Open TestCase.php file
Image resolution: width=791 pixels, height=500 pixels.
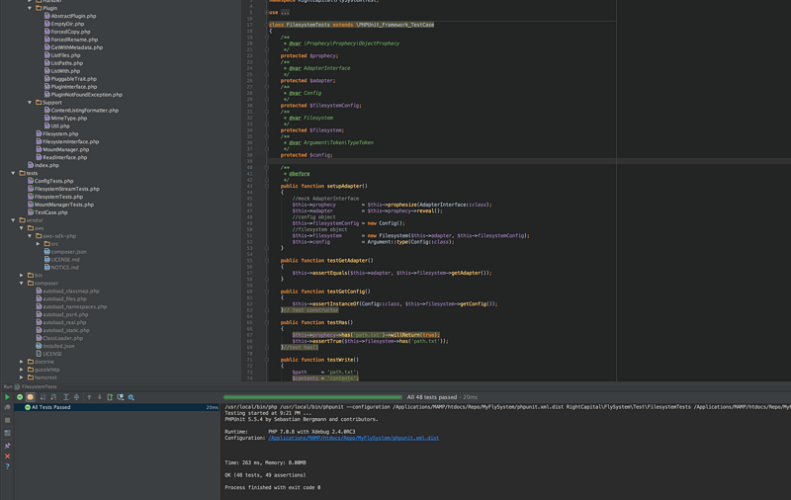(46, 212)
